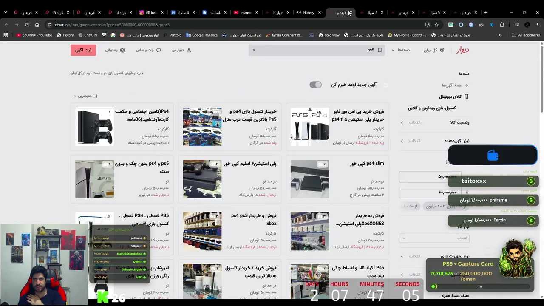The height and width of the screenshot is (306, 544).
Task: Open the gold wow bookmark
Action: tap(329, 35)
